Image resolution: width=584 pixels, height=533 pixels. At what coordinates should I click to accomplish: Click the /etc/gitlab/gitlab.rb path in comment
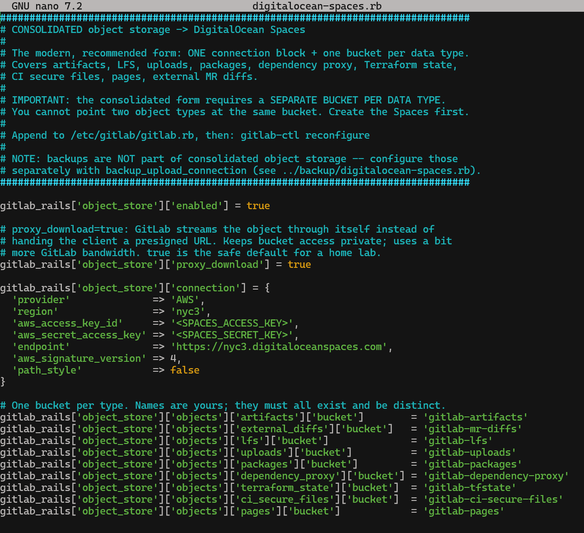tap(132, 136)
